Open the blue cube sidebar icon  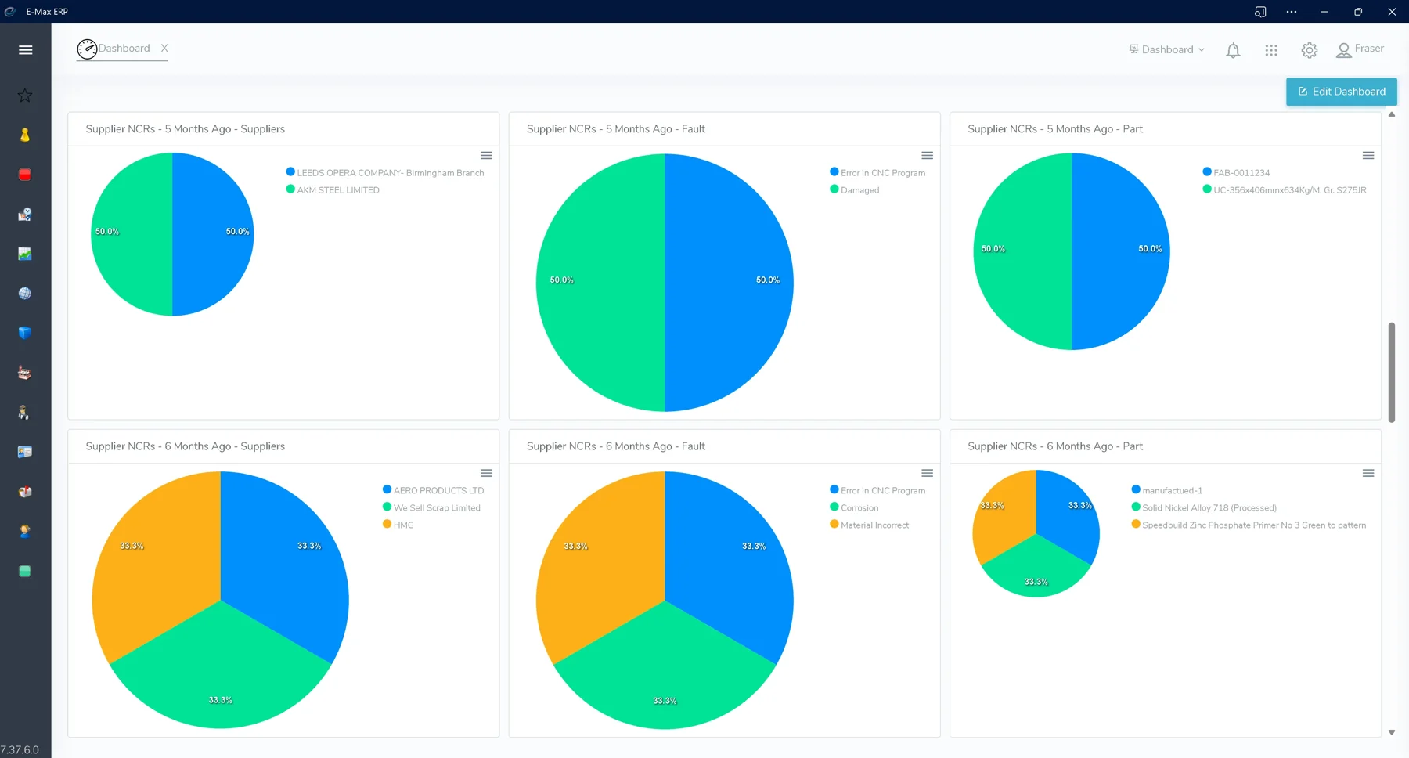(x=25, y=333)
